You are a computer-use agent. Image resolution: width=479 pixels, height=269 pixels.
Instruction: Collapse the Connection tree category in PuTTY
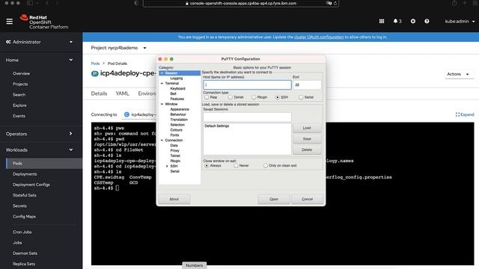click(x=162, y=140)
